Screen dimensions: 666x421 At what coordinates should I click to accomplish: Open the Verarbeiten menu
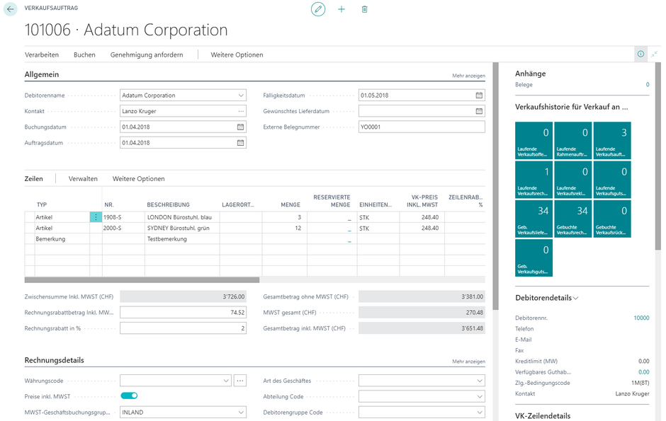click(x=42, y=54)
